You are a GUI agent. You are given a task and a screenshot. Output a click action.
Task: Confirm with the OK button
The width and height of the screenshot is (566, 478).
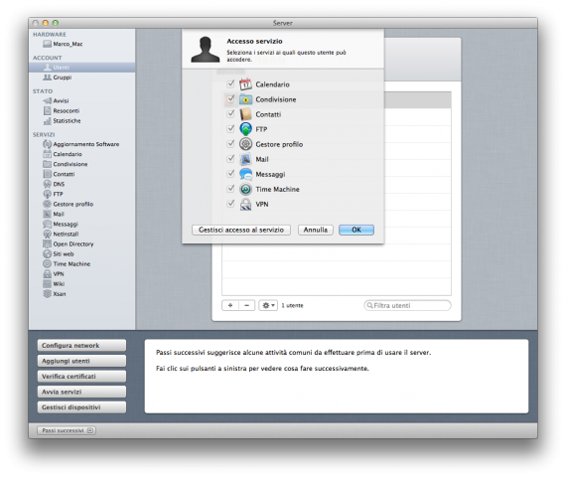[x=356, y=230]
